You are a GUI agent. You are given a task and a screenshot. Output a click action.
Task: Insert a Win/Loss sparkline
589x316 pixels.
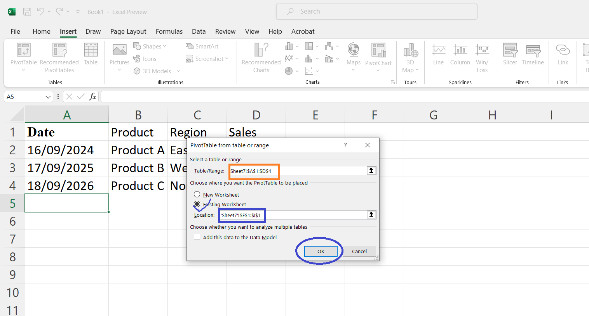[482, 58]
